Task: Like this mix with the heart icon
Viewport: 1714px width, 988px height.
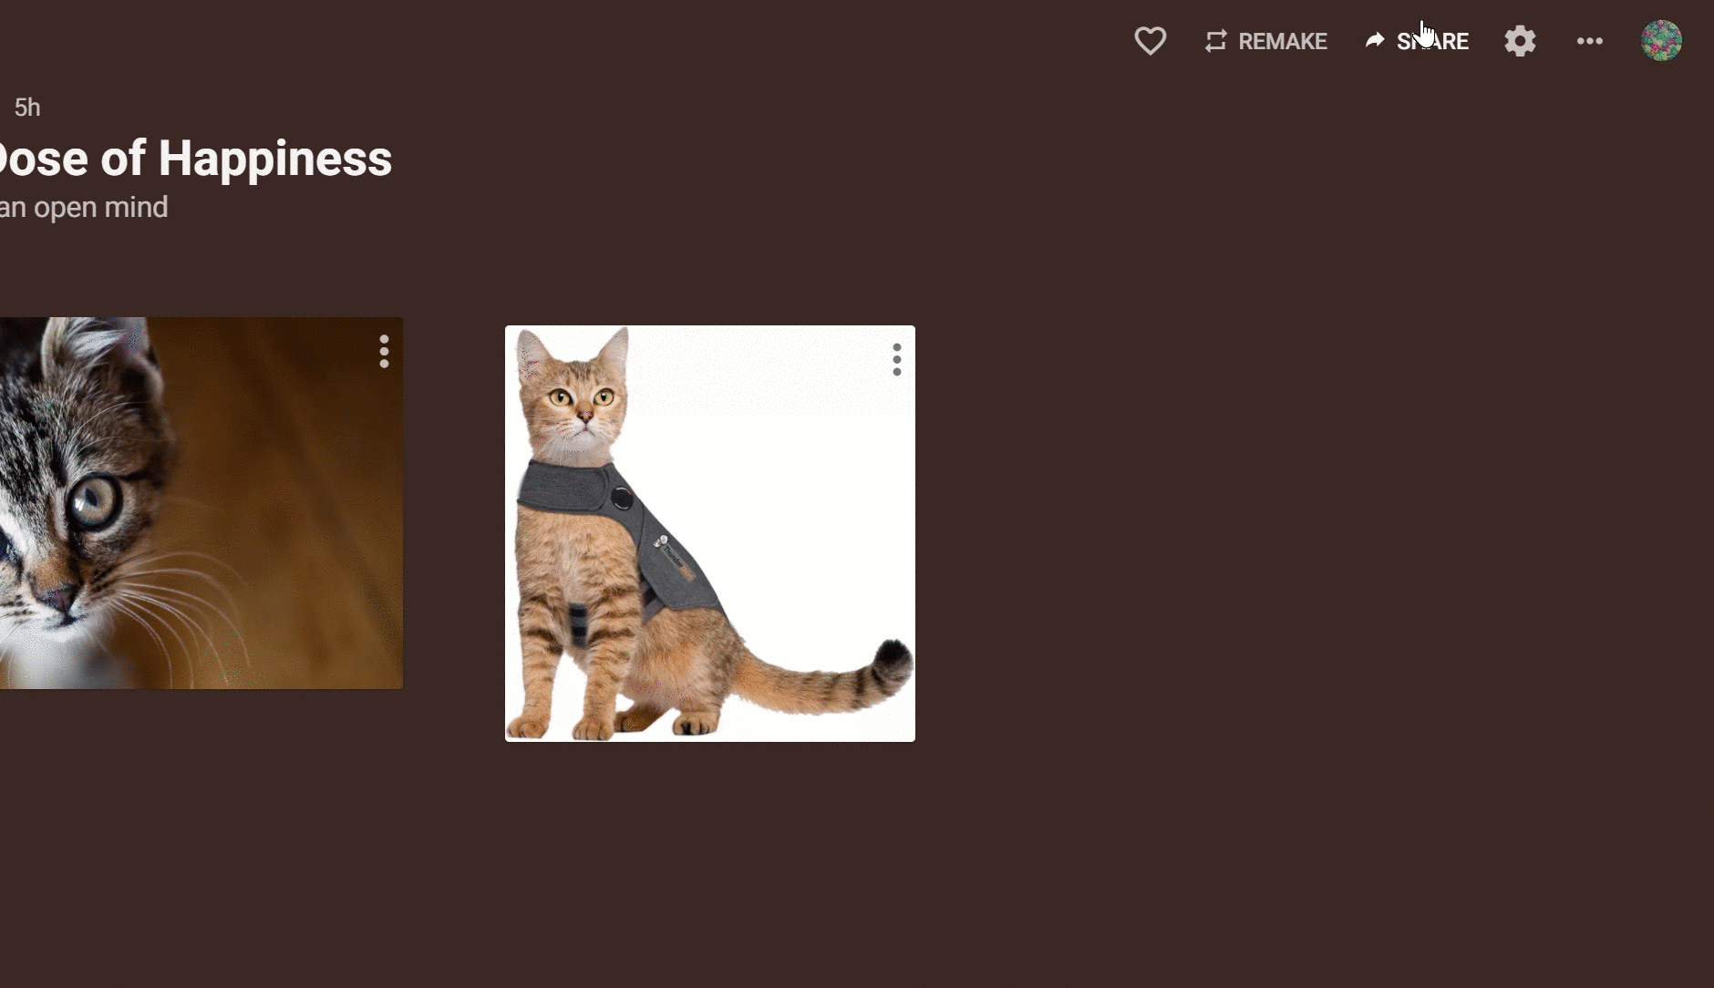Action: tap(1150, 41)
